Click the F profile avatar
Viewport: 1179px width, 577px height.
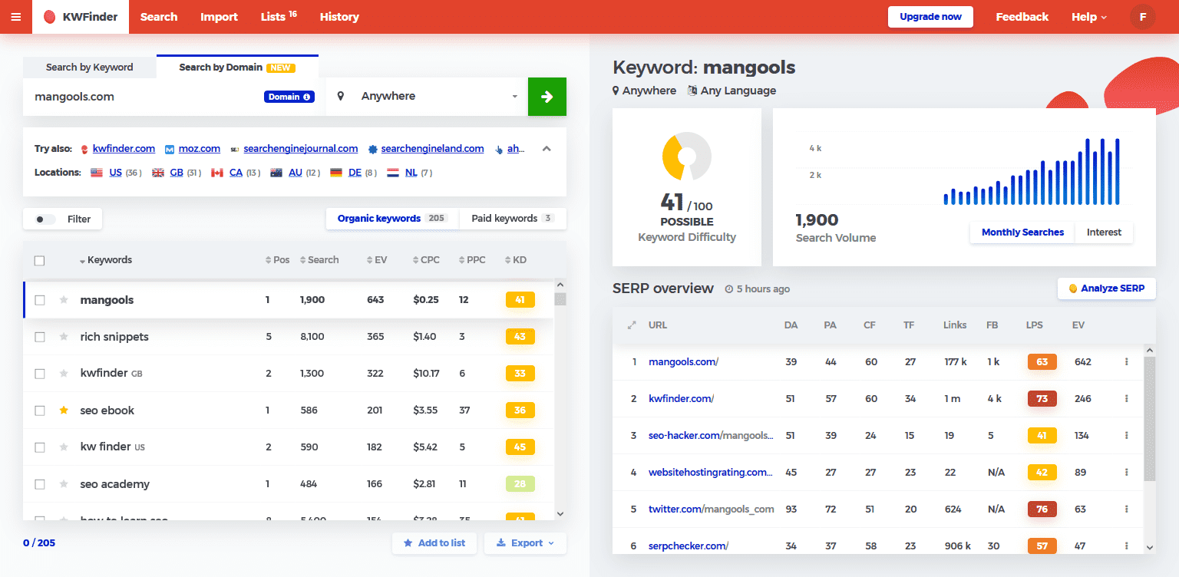pyautogui.click(x=1142, y=16)
